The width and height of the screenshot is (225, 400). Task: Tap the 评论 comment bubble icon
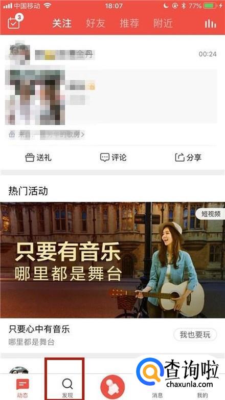tap(105, 158)
